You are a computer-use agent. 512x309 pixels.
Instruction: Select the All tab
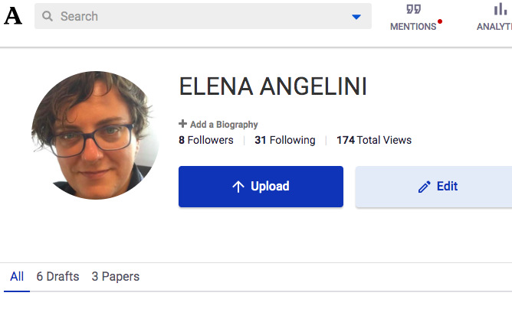[x=17, y=276]
